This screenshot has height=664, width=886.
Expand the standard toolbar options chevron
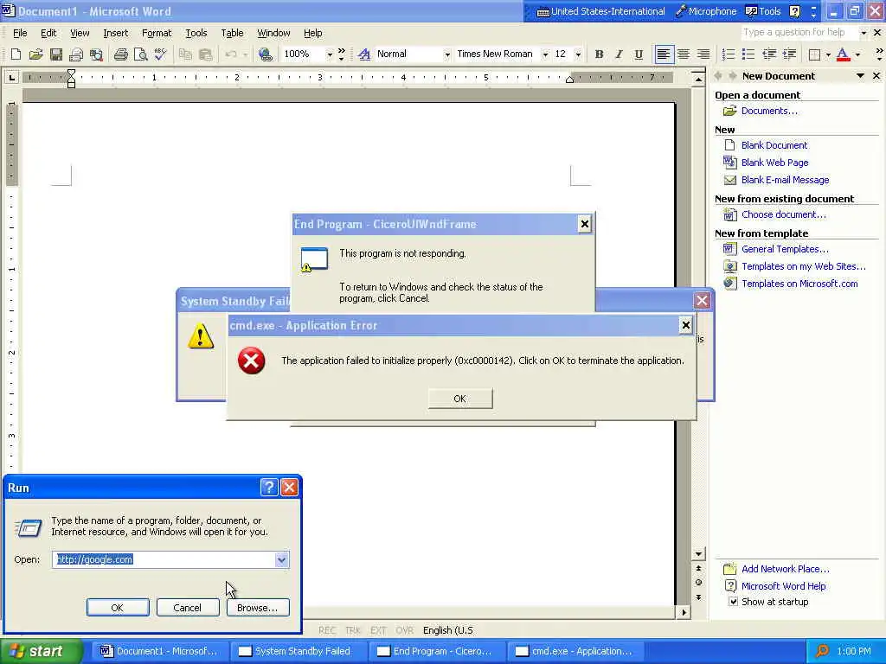click(341, 54)
